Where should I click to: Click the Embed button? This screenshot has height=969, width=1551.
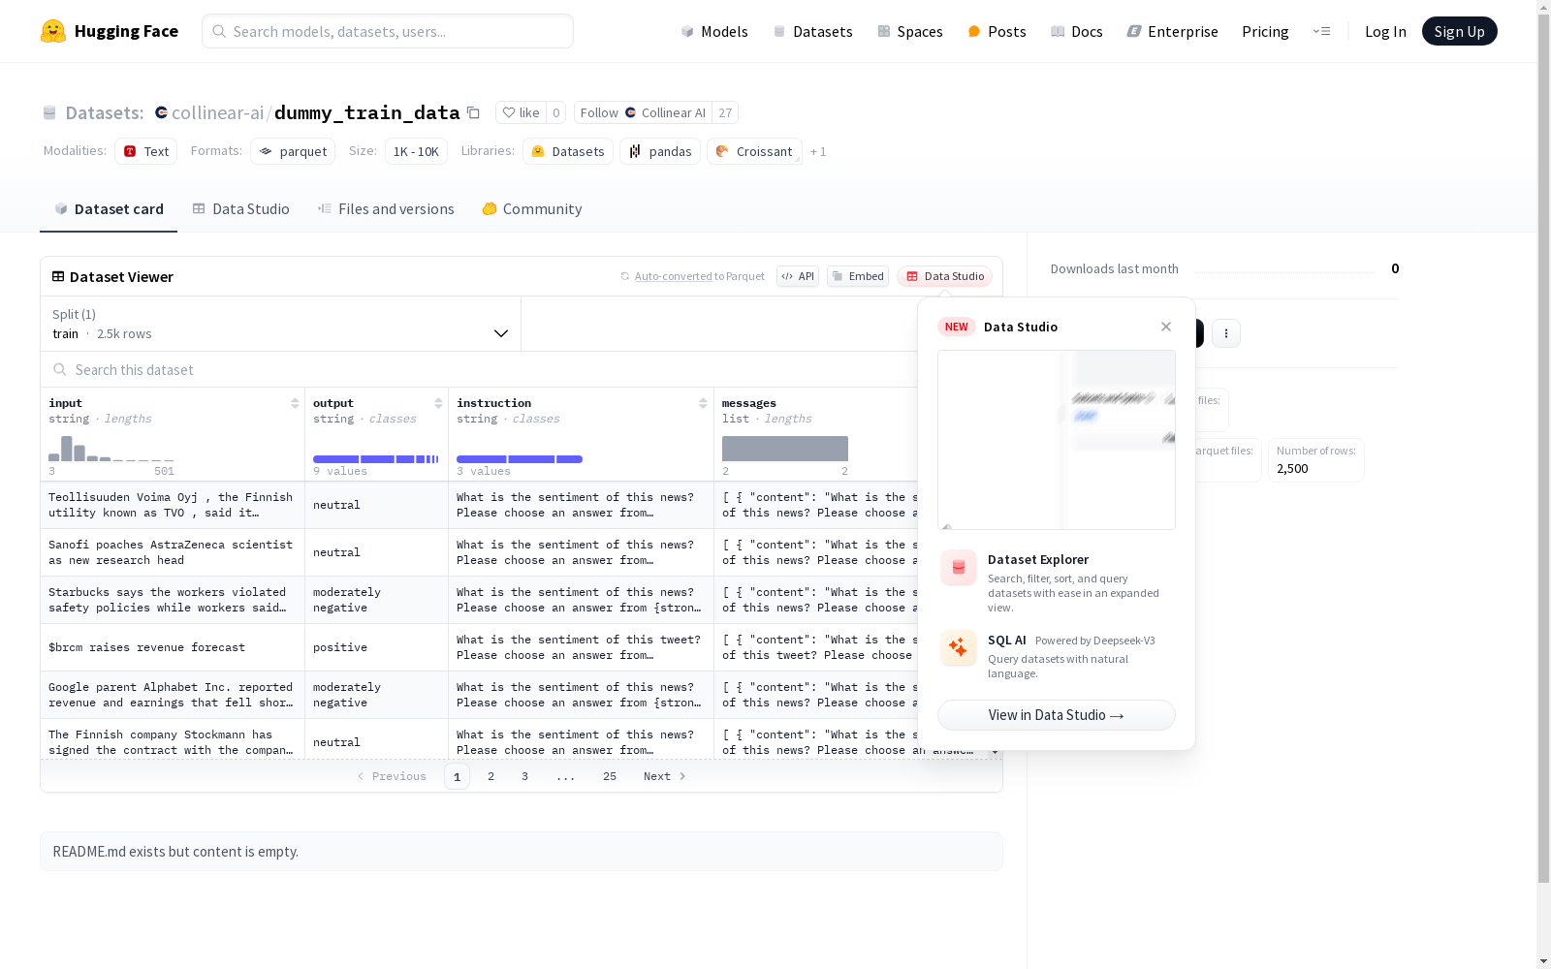858,276
